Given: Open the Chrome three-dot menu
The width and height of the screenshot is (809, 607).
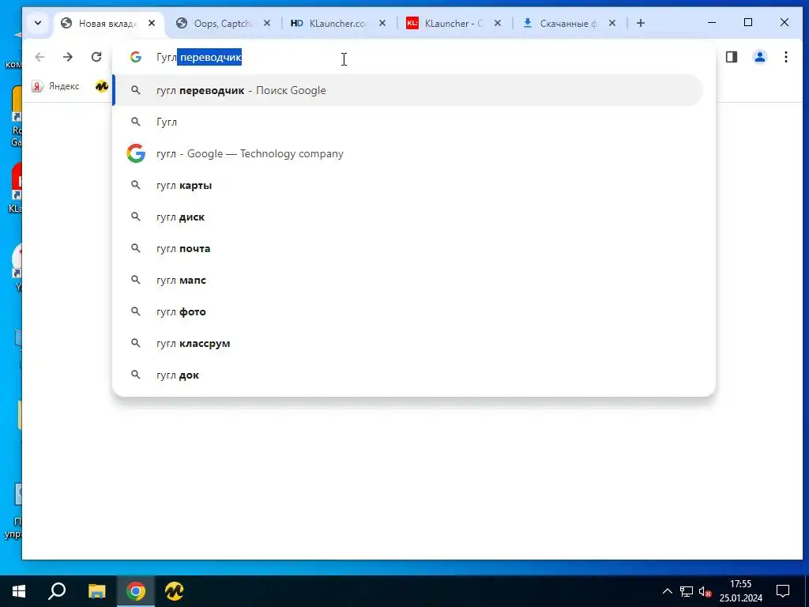Looking at the screenshot, I should (786, 57).
